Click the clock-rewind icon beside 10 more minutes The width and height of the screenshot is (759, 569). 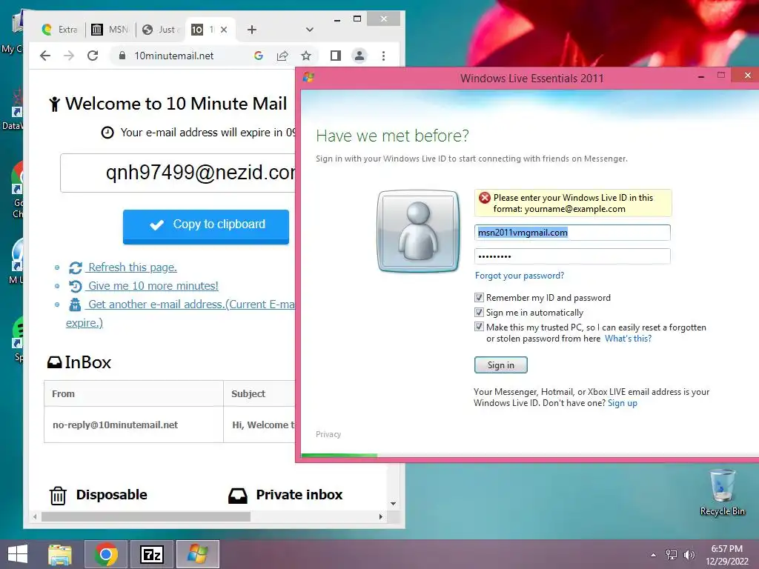(76, 286)
